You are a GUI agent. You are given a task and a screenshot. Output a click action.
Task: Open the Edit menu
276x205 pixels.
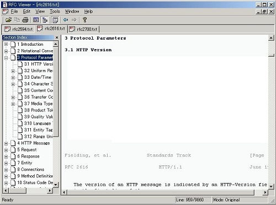[x=26, y=12]
